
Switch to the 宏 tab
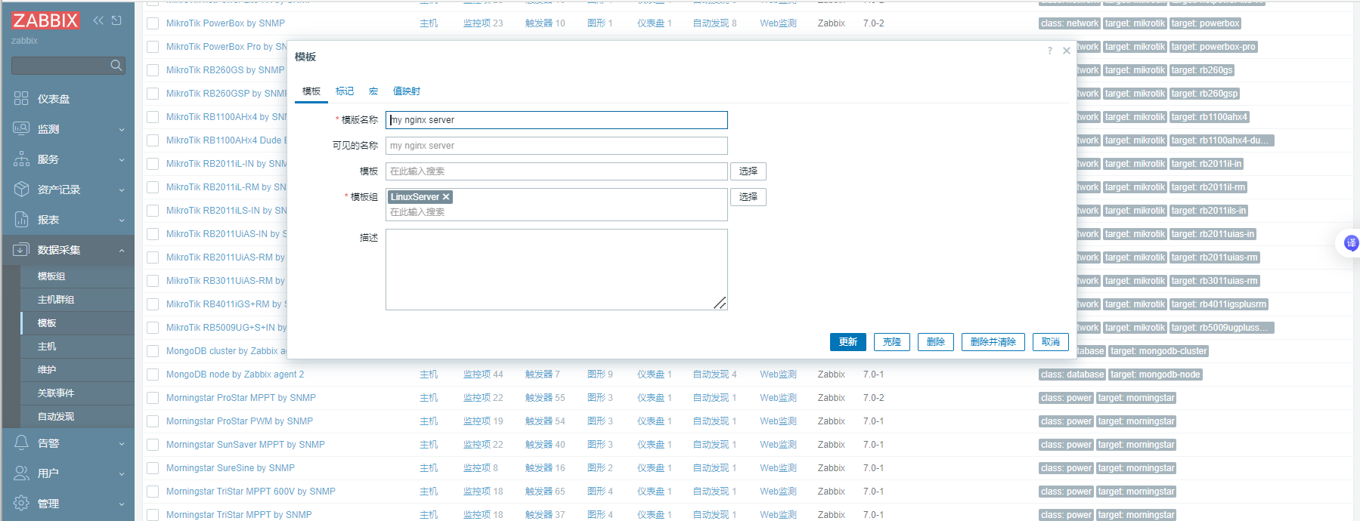coord(373,91)
